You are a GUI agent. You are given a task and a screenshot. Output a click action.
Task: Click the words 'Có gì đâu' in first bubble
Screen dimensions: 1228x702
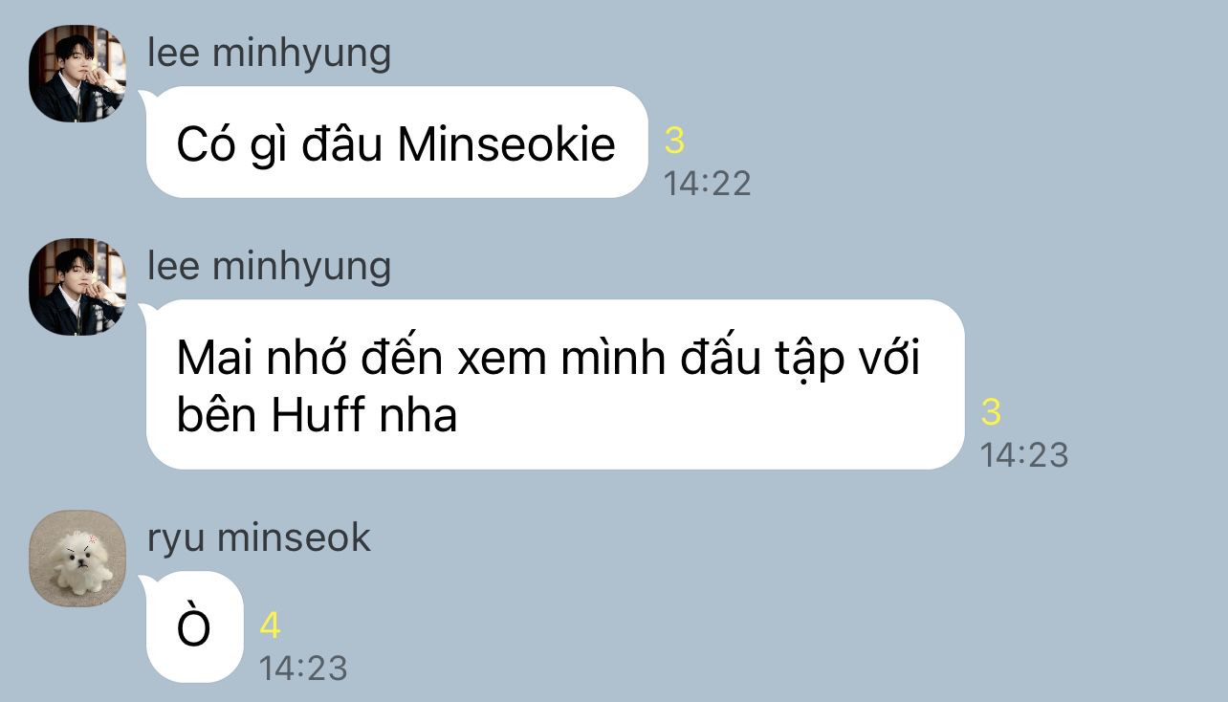279,145
